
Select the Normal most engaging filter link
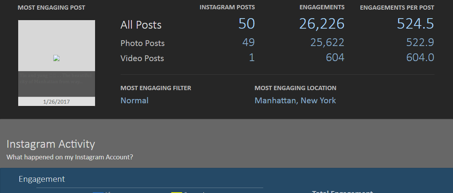[x=135, y=101]
